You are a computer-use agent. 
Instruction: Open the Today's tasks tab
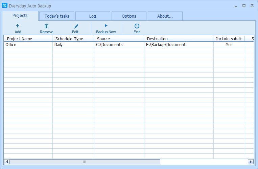pyautogui.click(x=57, y=16)
